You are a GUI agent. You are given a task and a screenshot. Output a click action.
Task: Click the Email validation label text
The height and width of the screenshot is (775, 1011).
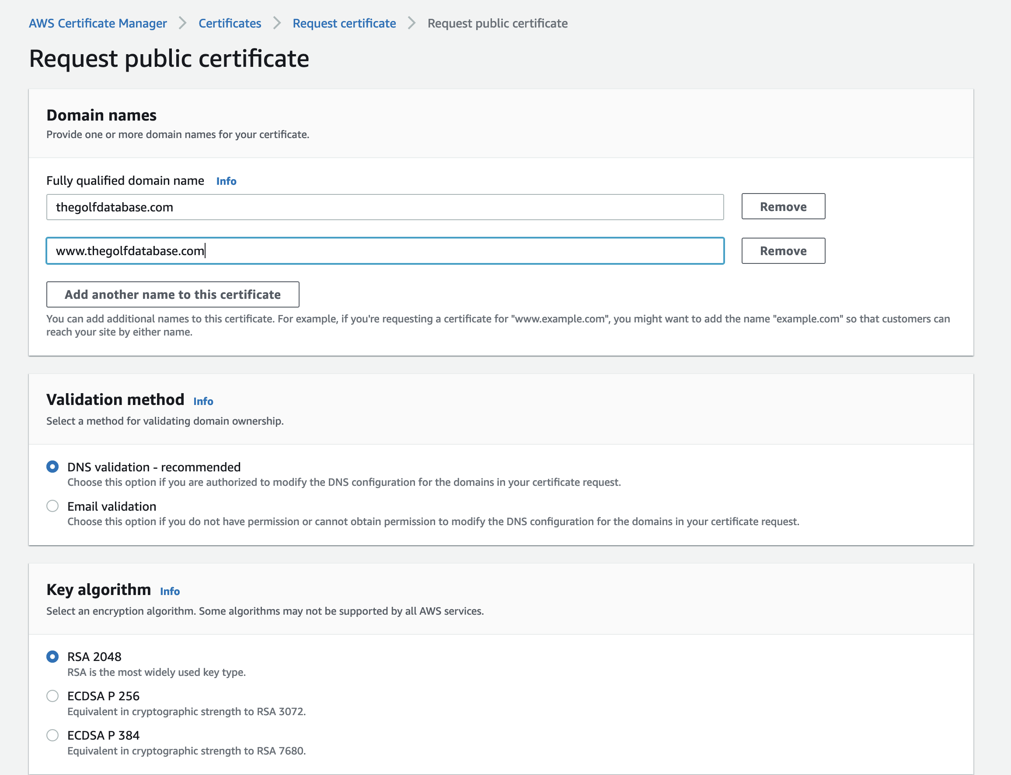pyautogui.click(x=112, y=506)
